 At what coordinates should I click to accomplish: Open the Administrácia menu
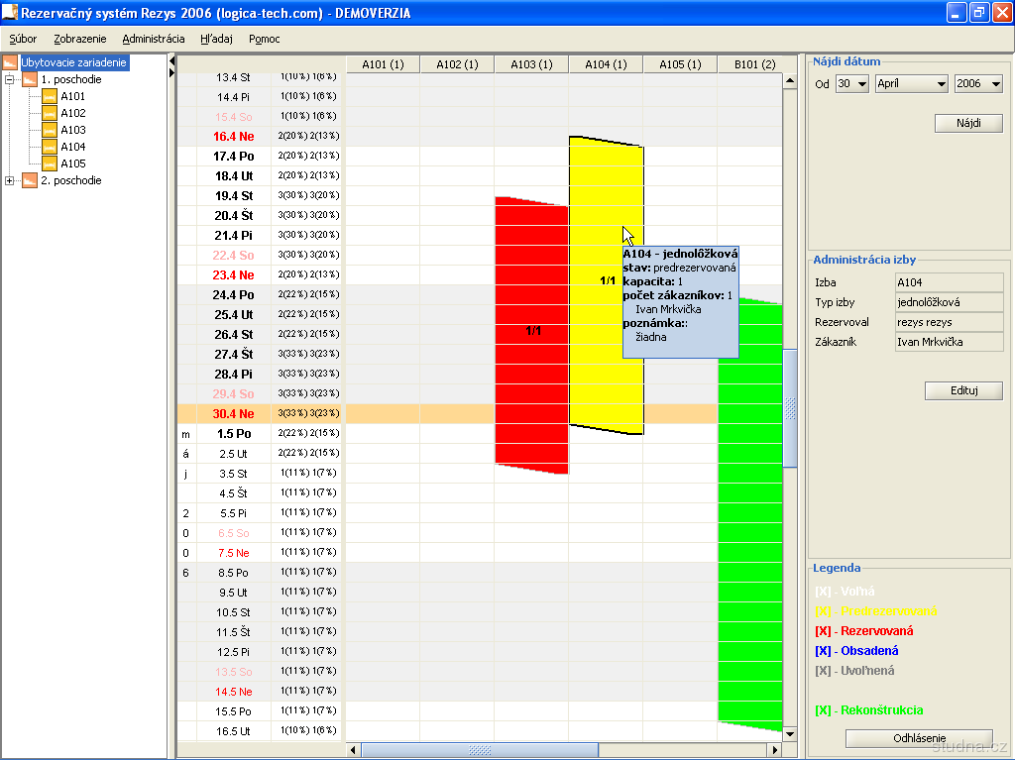(x=154, y=39)
